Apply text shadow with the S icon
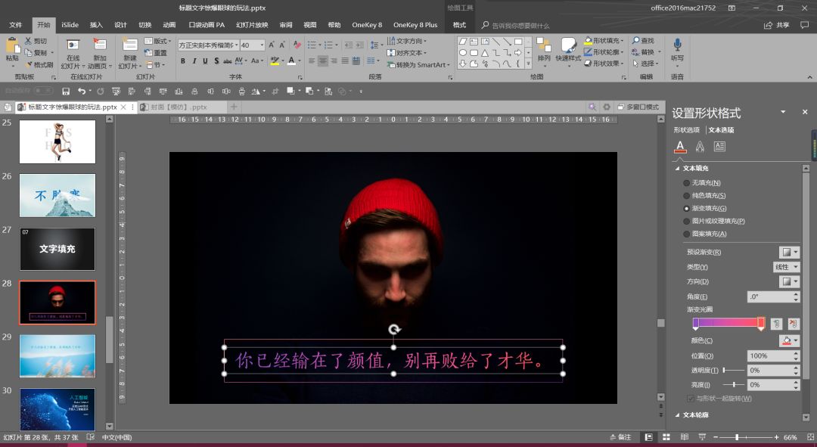This screenshot has width=817, height=447. pyautogui.click(x=216, y=61)
